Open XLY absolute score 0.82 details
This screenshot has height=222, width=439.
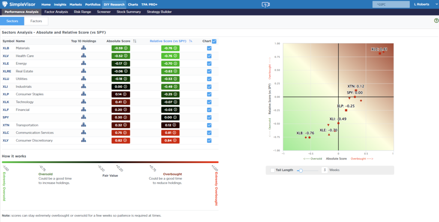(x=120, y=141)
